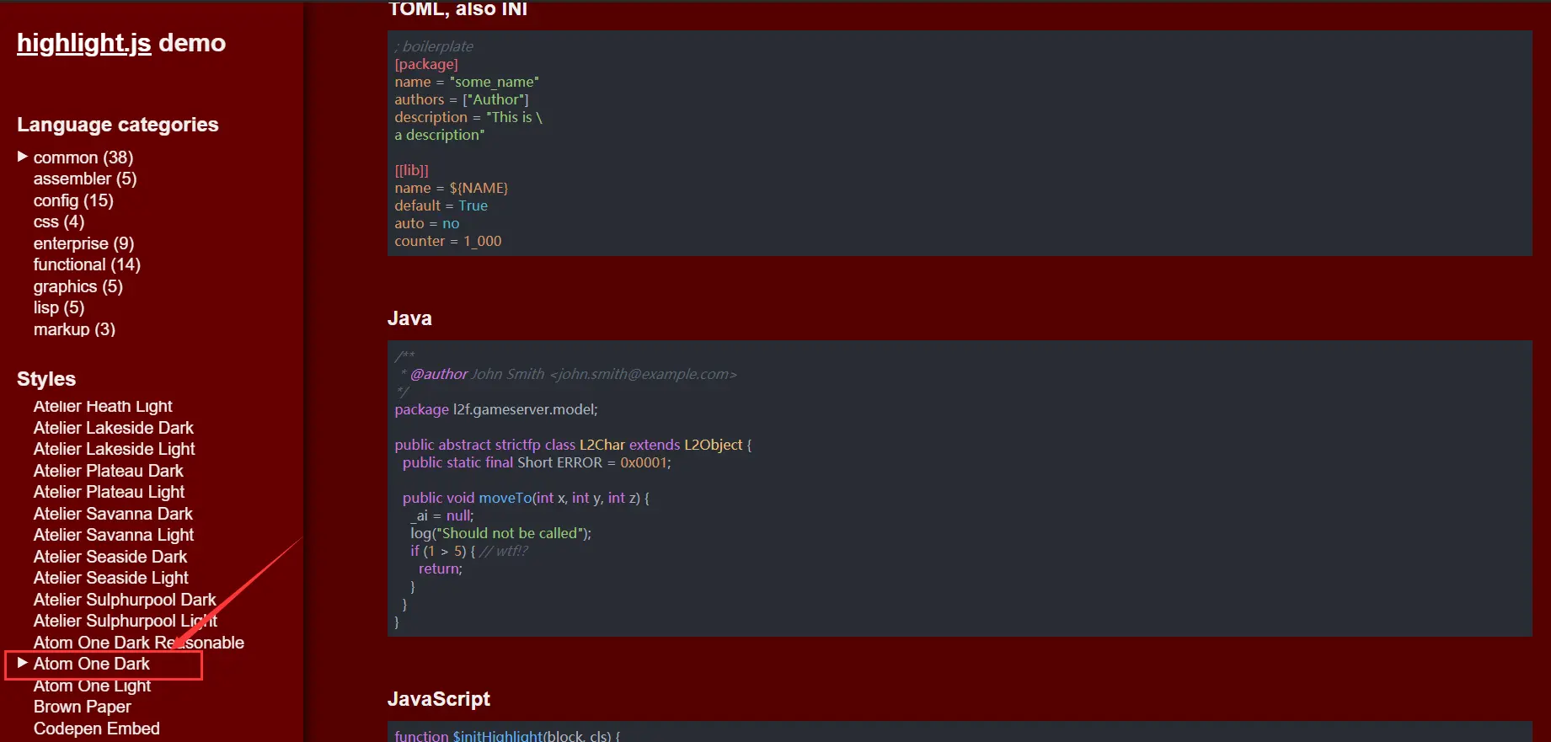Viewport: 1551px width, 742px height.
Task: Click the "; boilerplate" comment line
Action: (434, 46)
